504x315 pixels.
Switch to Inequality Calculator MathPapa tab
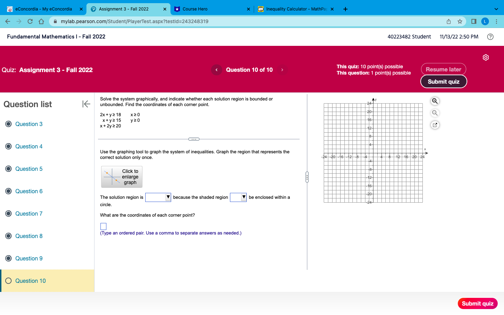pos(296,9)
